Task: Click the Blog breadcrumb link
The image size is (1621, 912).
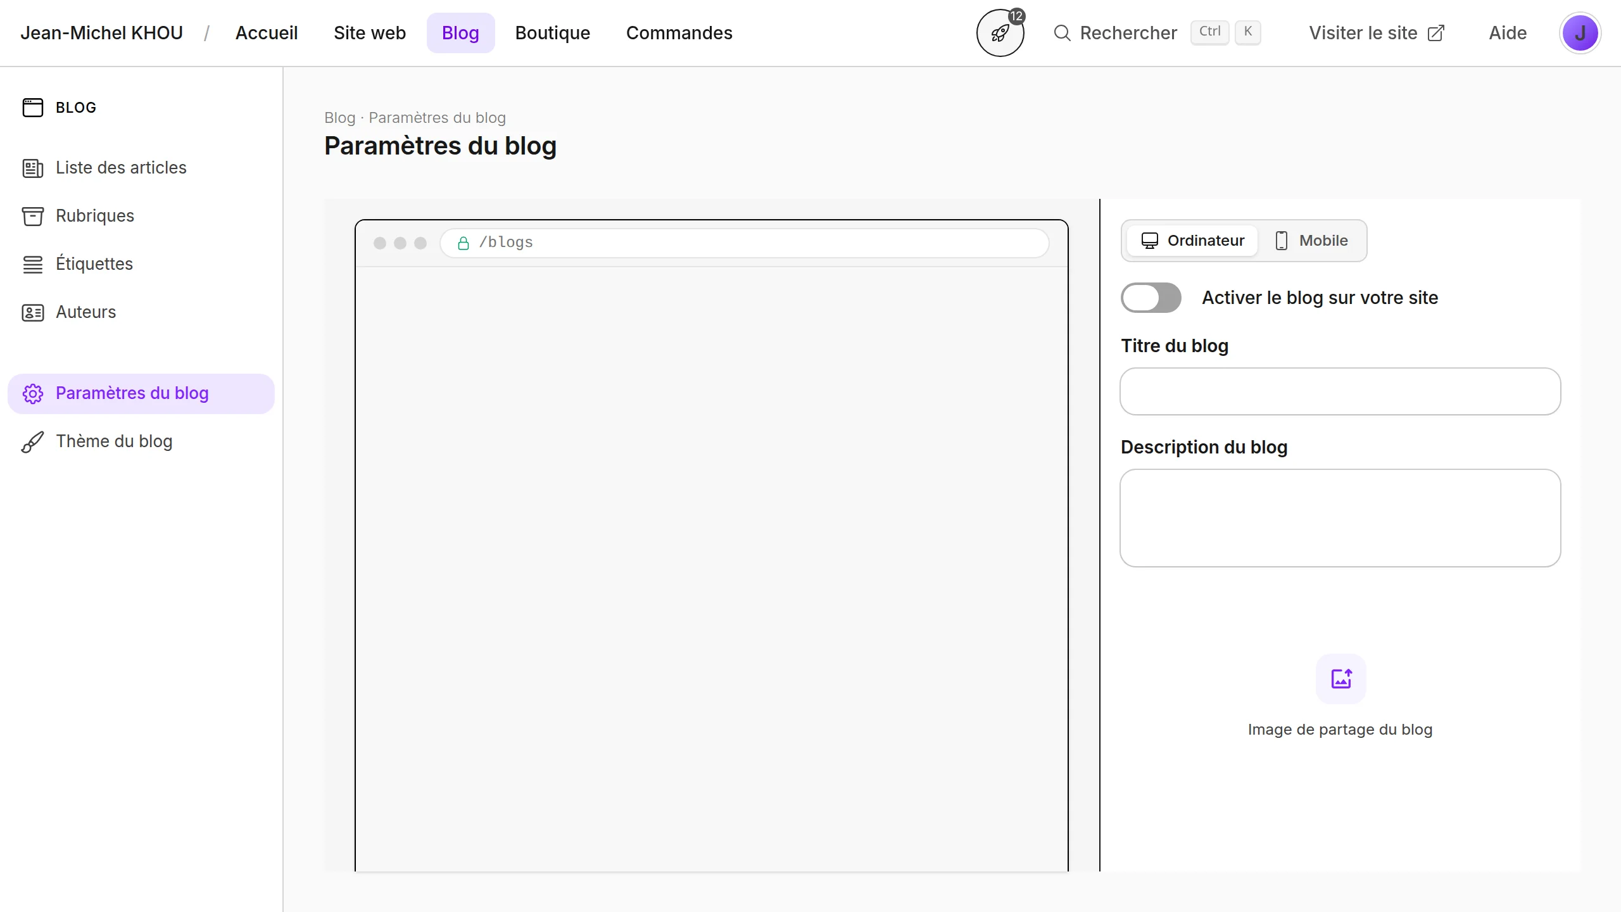Action: point(339,118)
